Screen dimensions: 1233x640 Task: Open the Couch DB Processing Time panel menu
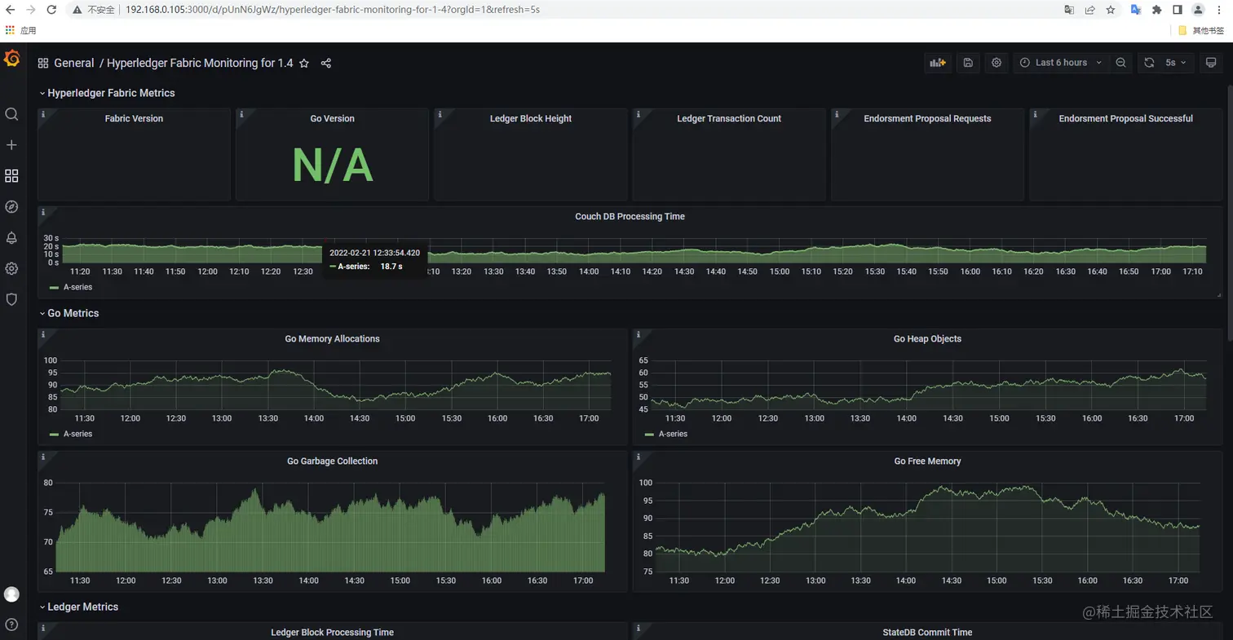point(630,217)
